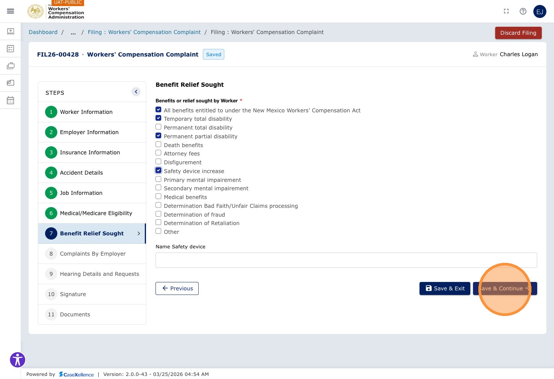Screen dimensions: 554x379
Task: Uncheck All benefits entitled under the Act
Action: (x=159, y=110)
